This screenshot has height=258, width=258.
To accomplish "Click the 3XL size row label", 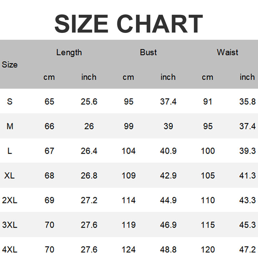I will pos(10,225).
